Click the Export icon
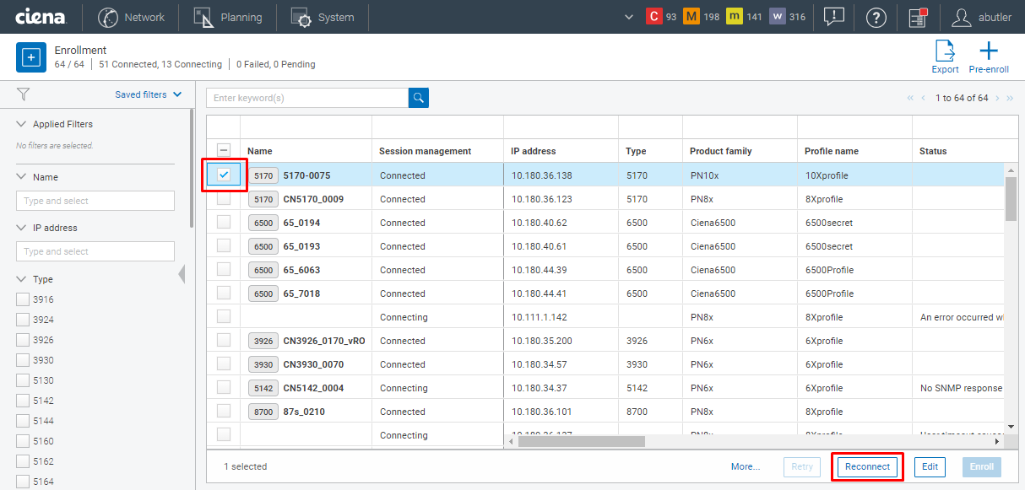The height and width of the screenshot is (490, 1025). (x=945, y=51)
